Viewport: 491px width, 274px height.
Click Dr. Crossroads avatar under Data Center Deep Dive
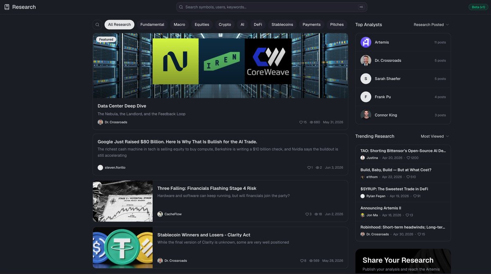100,122
